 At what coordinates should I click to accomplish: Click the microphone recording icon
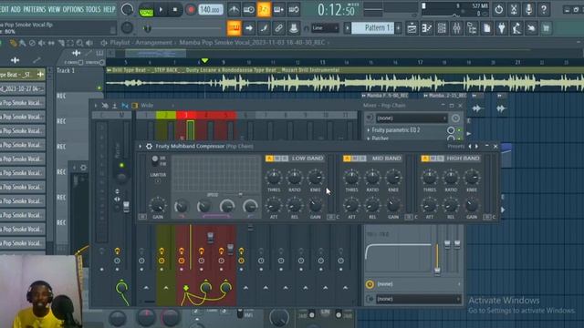pyautogui.click(x=529, y=10)
